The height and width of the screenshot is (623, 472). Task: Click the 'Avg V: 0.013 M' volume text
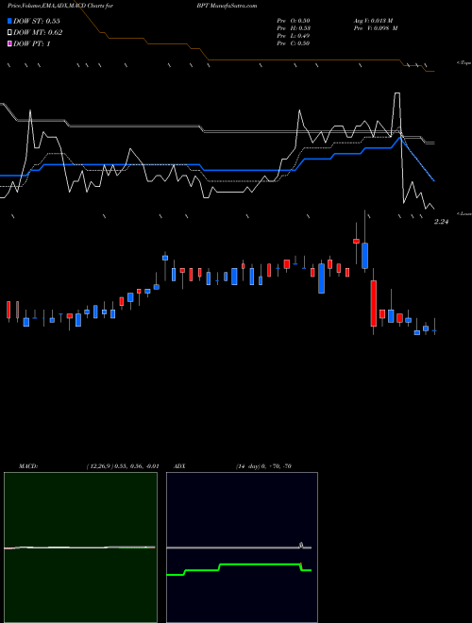[373, 21]
